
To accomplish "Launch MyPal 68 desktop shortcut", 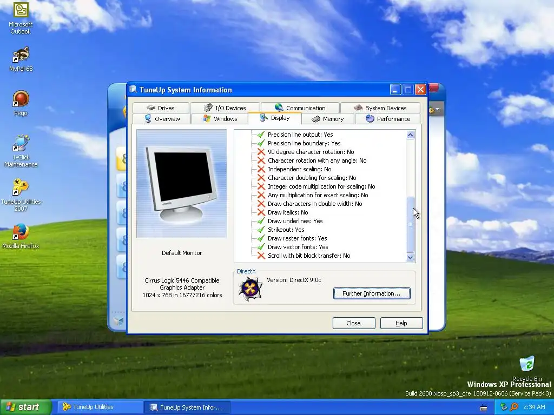I will (x=21, y=59).
